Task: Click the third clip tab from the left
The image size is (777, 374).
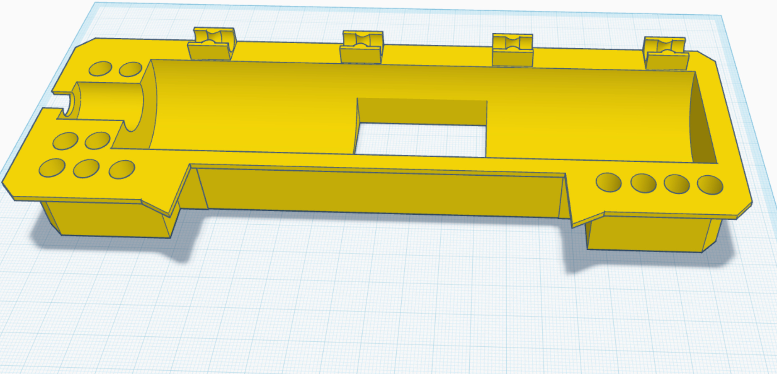Action: pos(513,50)
